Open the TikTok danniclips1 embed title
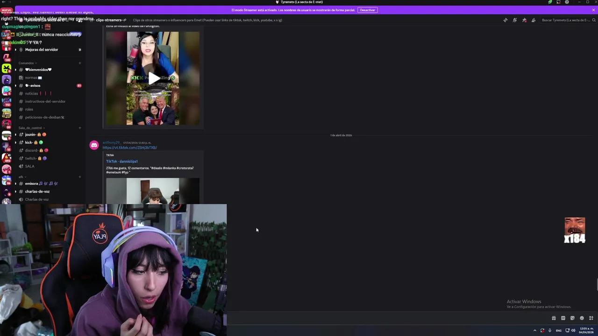The height and width of the screenshot is (336, 598). (121, 161)
